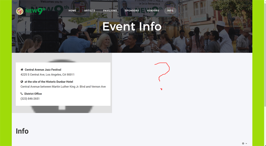The height and width of the screenshot is (146, 266).
Task: Expand the dropdown arrow next to gear icon
Action: [x=246, y=144]
